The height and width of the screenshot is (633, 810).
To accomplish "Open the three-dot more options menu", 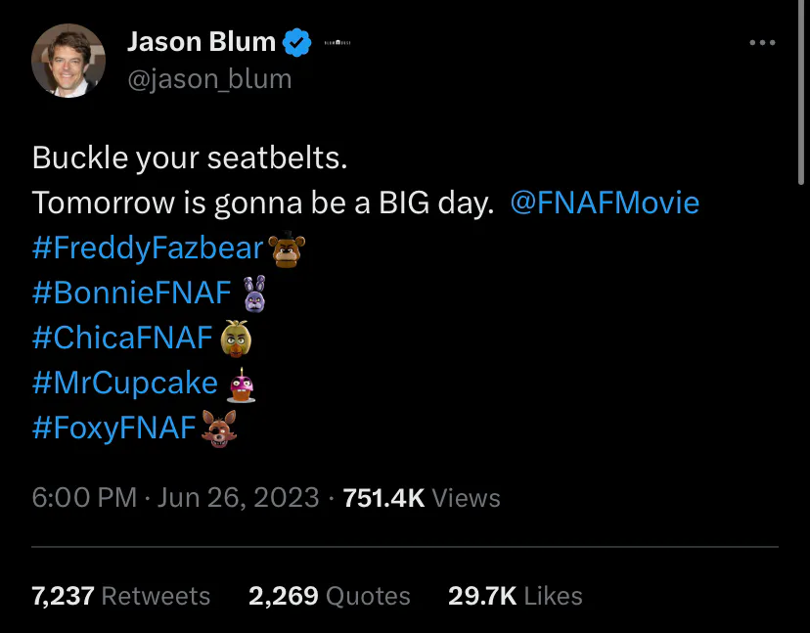I will click(761, 43).
